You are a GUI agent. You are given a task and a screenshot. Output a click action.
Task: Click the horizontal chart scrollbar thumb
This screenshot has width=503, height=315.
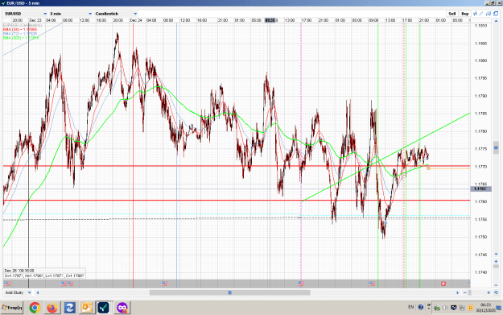pos(229,292)
